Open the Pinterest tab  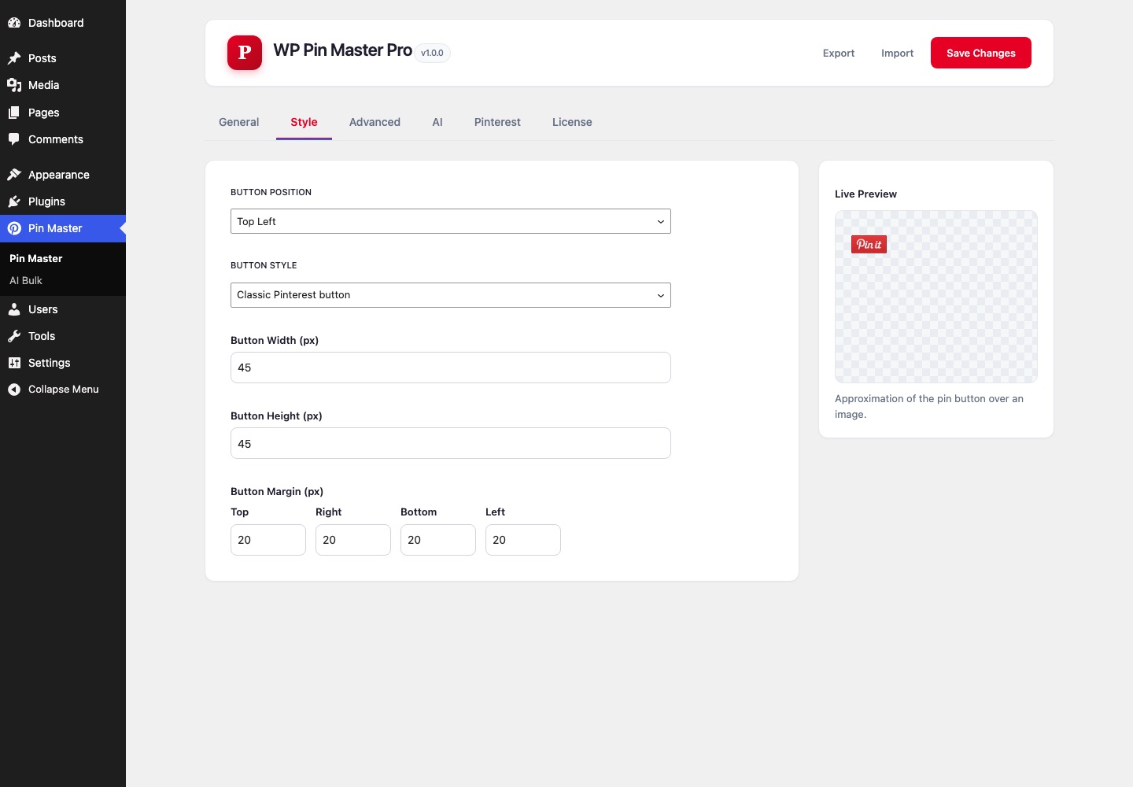click(497, 122)
